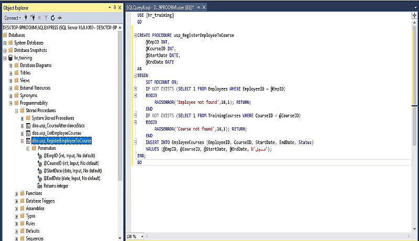
Task: Pin the SQLQuery6.sql tab
Action: [199, 7]
